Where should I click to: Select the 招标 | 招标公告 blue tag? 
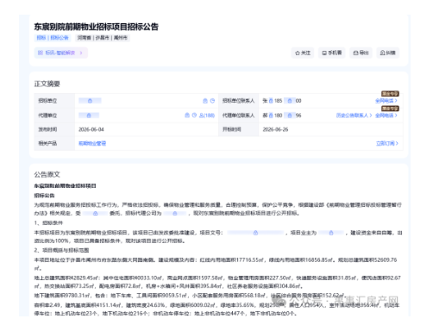point(53,38)
